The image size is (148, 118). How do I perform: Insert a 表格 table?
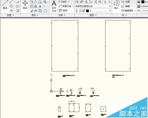coord(63,10)
